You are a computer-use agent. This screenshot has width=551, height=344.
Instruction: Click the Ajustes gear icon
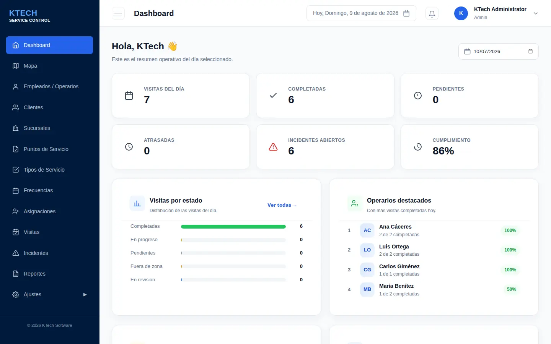point(16,295)
